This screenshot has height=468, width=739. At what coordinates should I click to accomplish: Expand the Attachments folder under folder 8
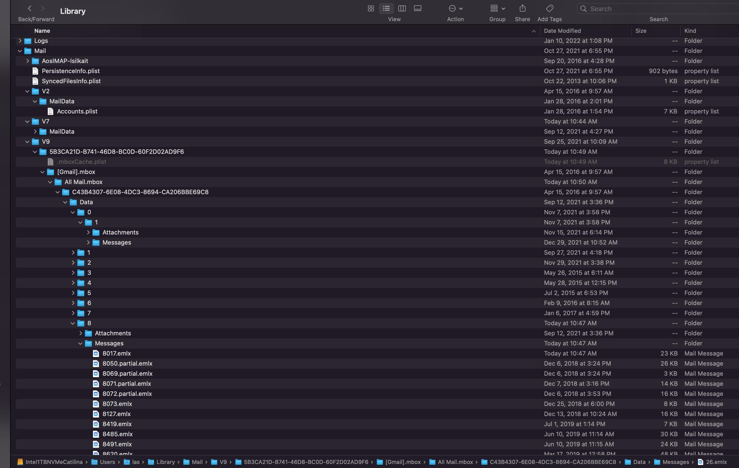[80, 333]
